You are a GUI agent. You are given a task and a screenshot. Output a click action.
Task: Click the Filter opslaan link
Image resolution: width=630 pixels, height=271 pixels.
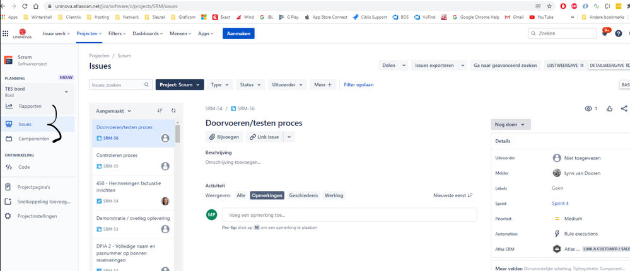359,84
